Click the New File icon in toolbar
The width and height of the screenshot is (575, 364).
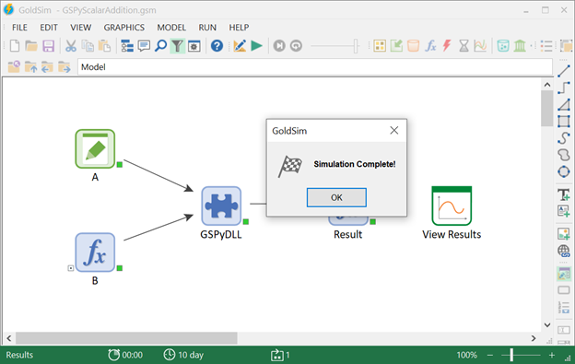[x=15, y=46]
